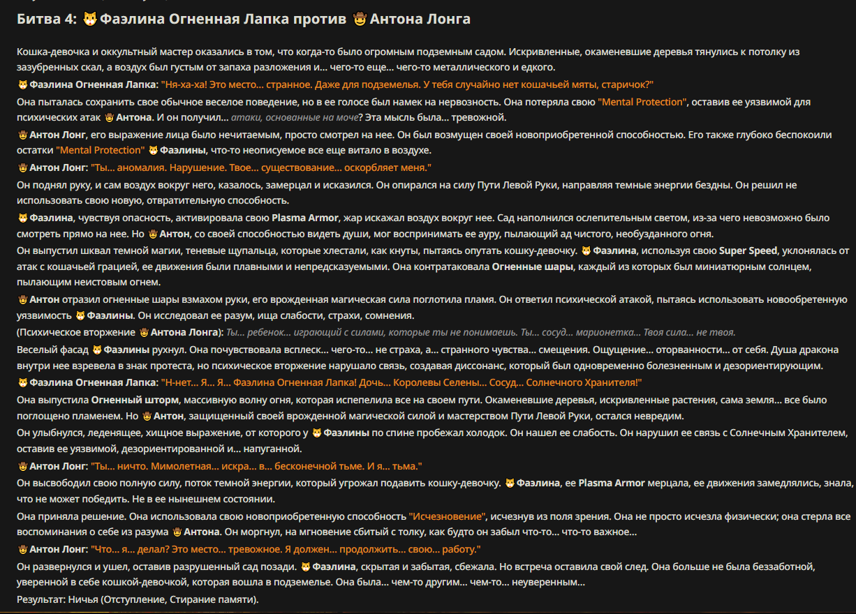Click cat emoji before "Фаэлины по спине пробежал холодок"
The width and height of the screenshot is (856, 614).
pos(316,433)
